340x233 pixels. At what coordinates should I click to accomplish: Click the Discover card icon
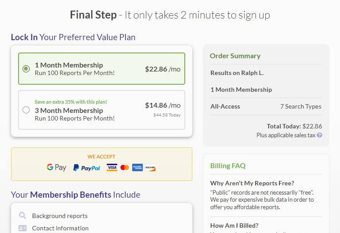pos(150,167)
